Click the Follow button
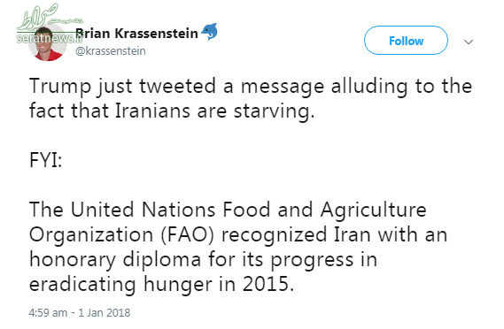504x329 pixels. pyautogui.click(x=406, y=41)
